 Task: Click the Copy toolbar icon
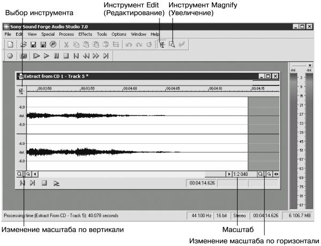(x=76, y=44)
